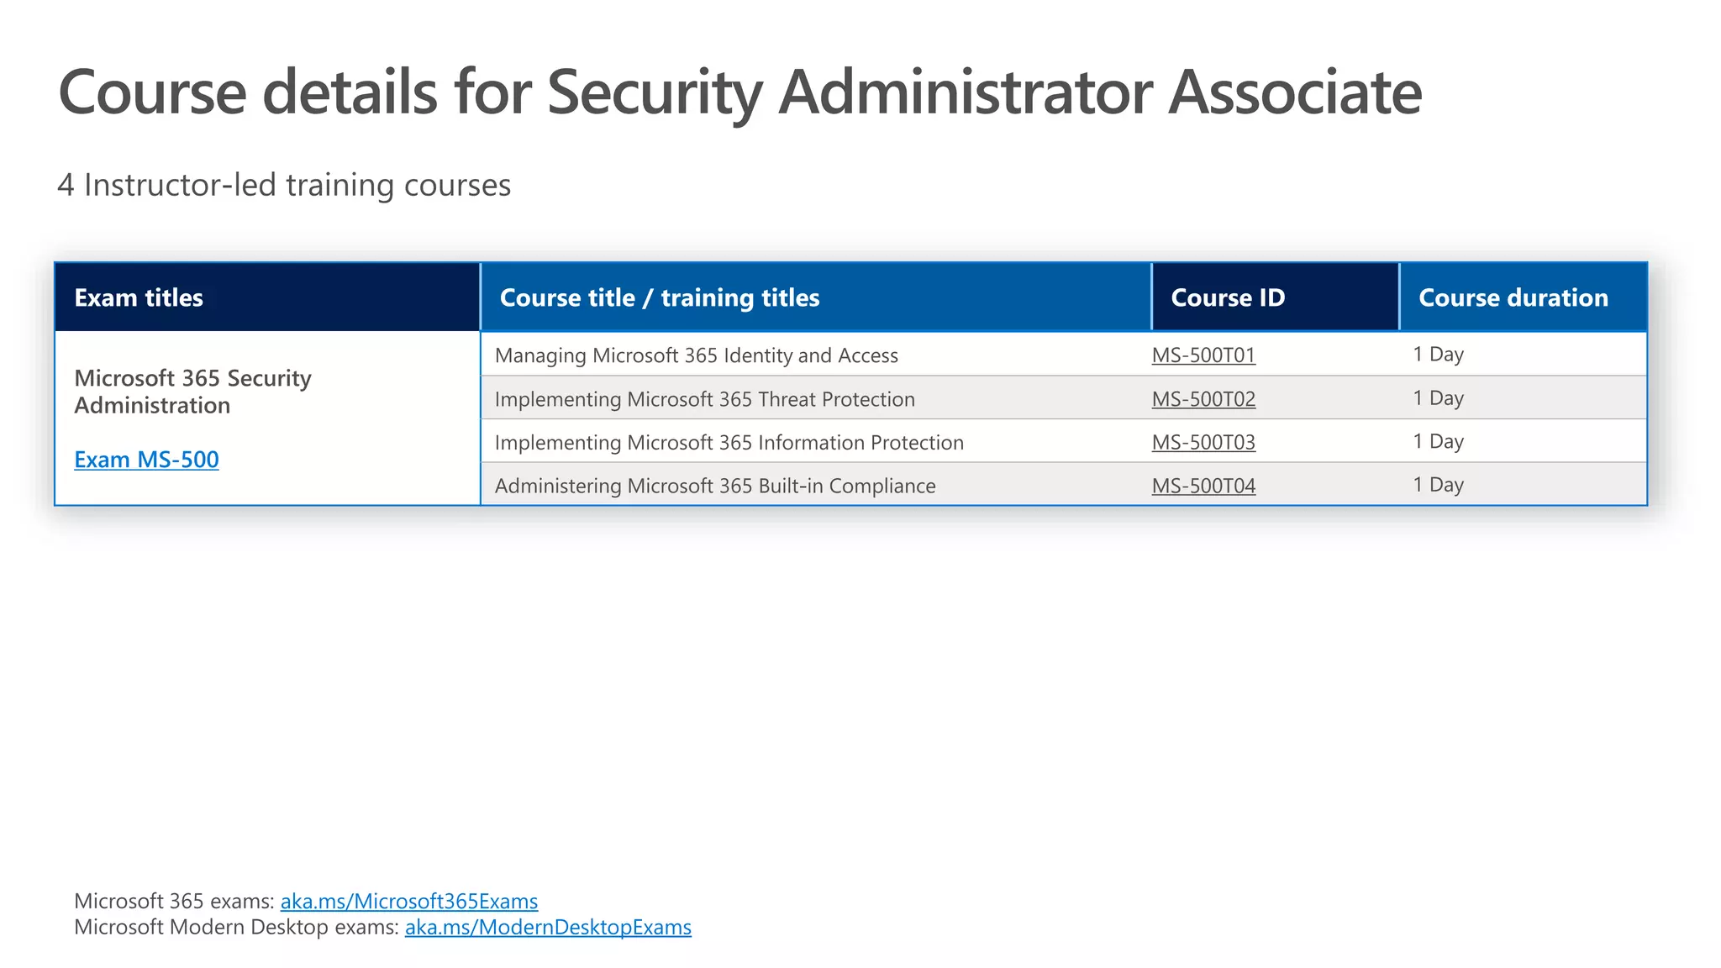Click '1 Day' in the MS-500T03 row
1721x968 pixels.
tap(1438, 441)
